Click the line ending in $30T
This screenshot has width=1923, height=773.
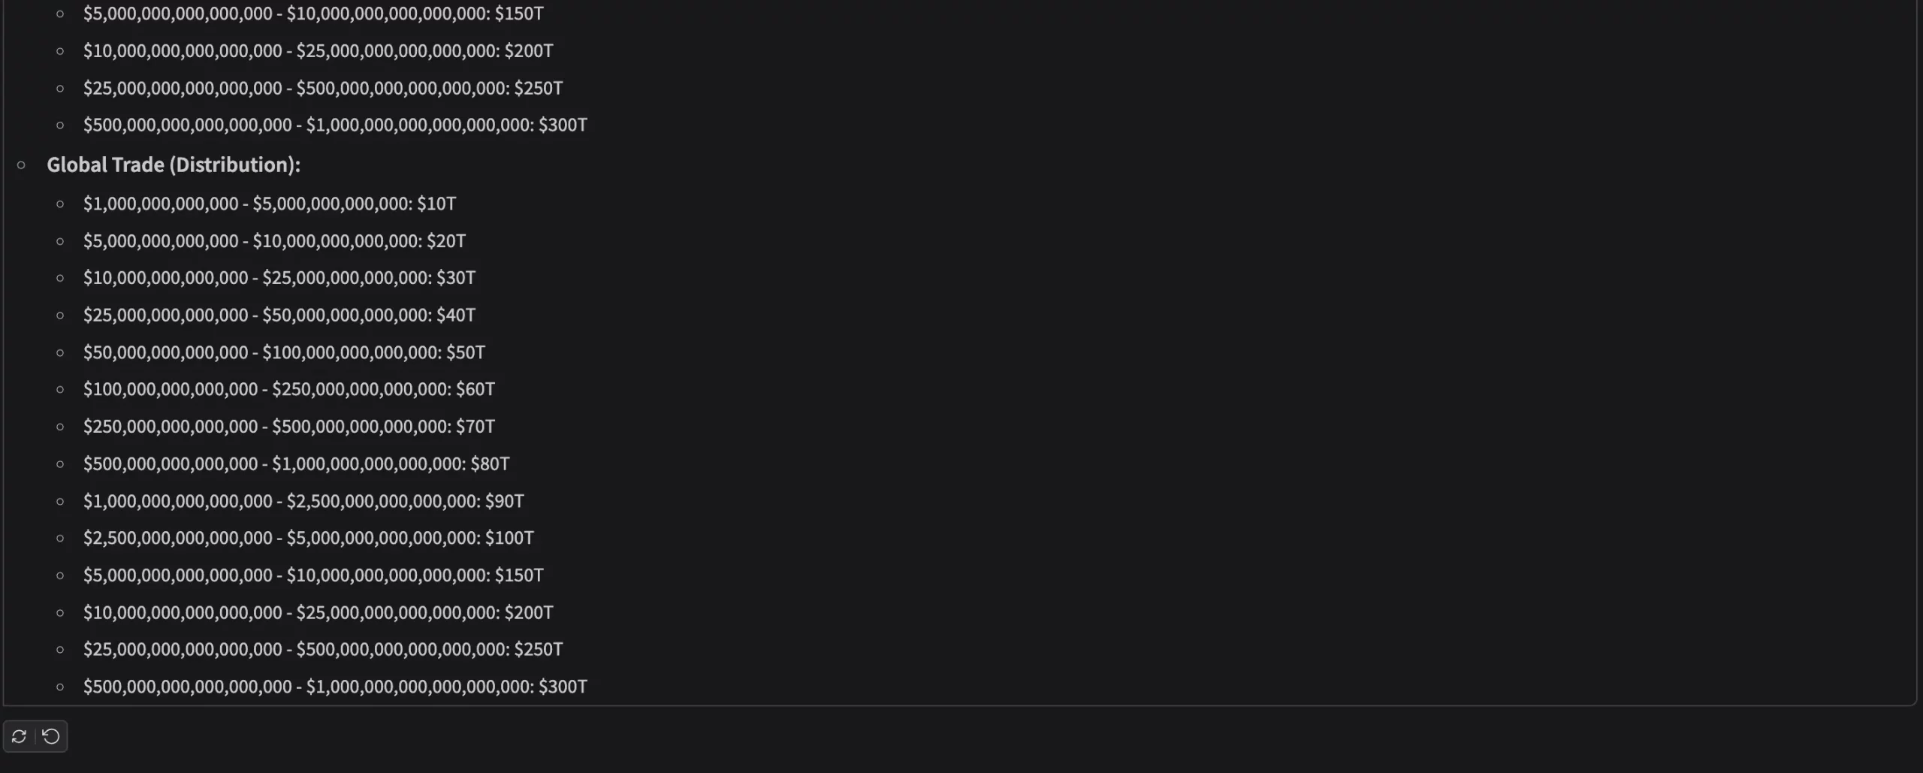[x=279, y=278]
